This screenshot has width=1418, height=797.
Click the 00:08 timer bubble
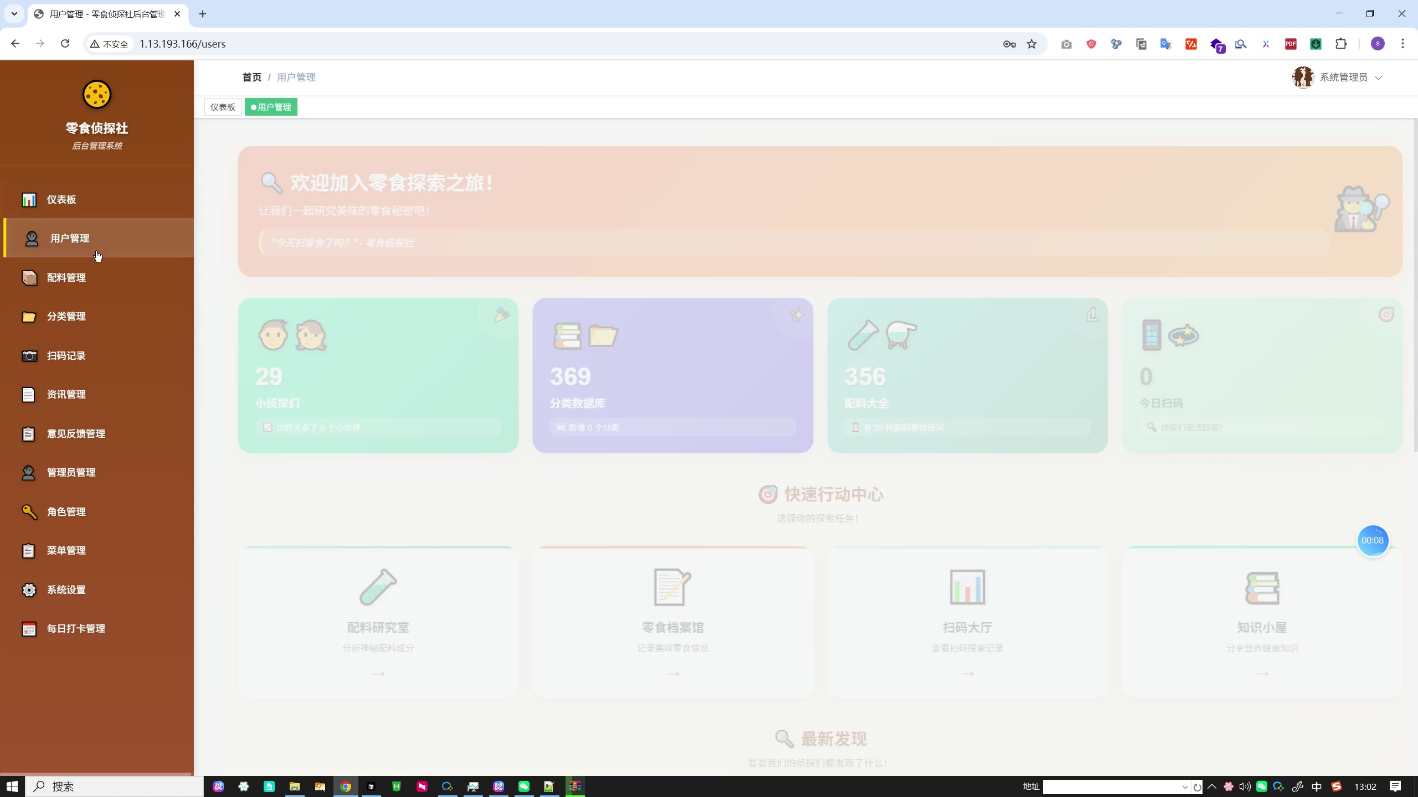point(1374,540)
